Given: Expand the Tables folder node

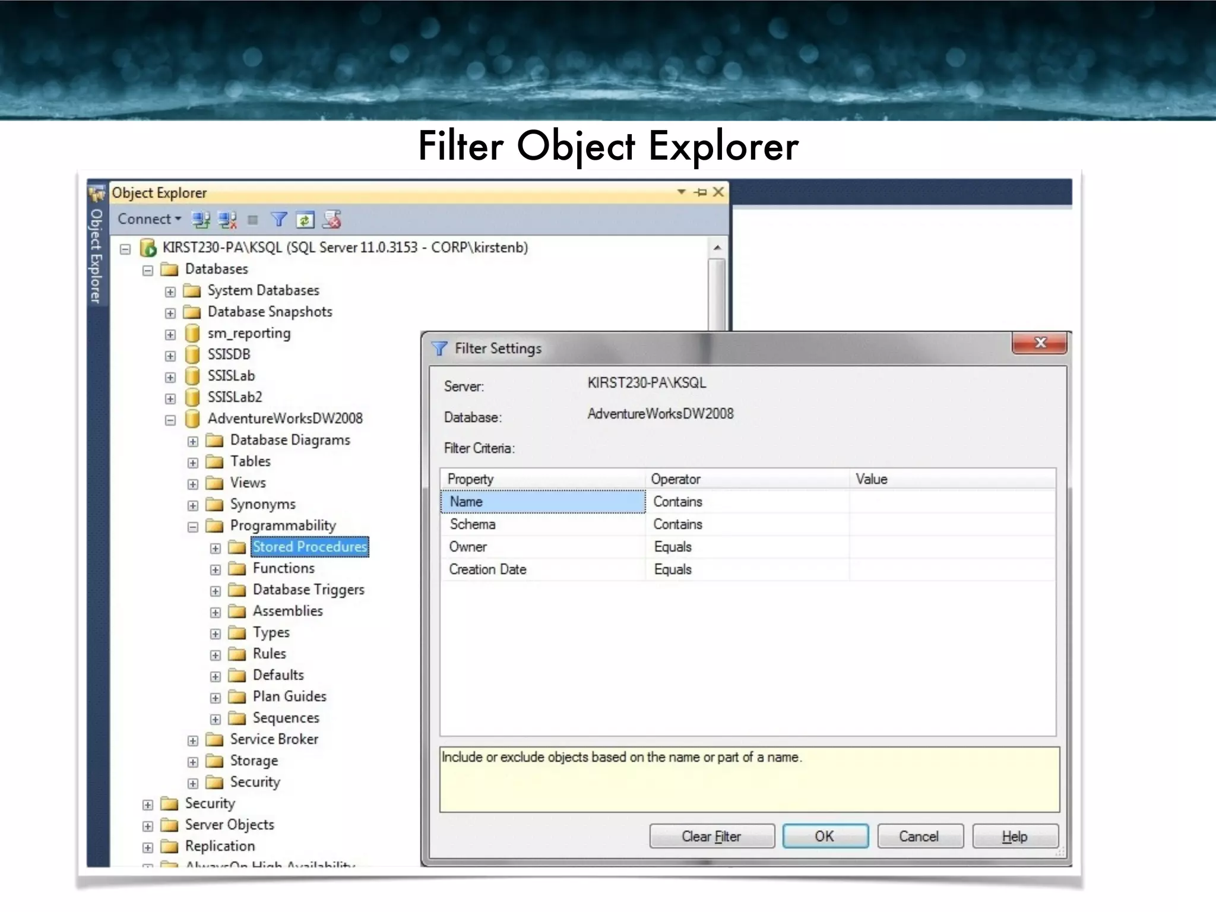Looking at the screenshot, I should [193, 463].
